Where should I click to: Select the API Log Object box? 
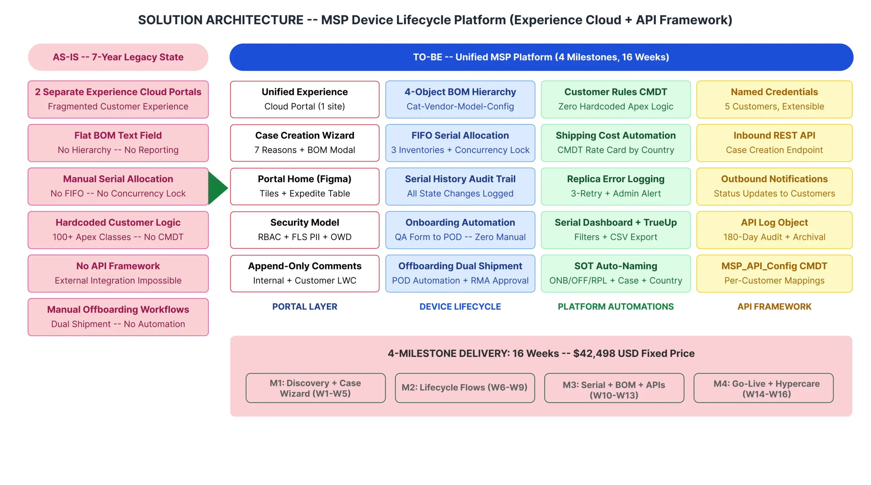[774, 230]
